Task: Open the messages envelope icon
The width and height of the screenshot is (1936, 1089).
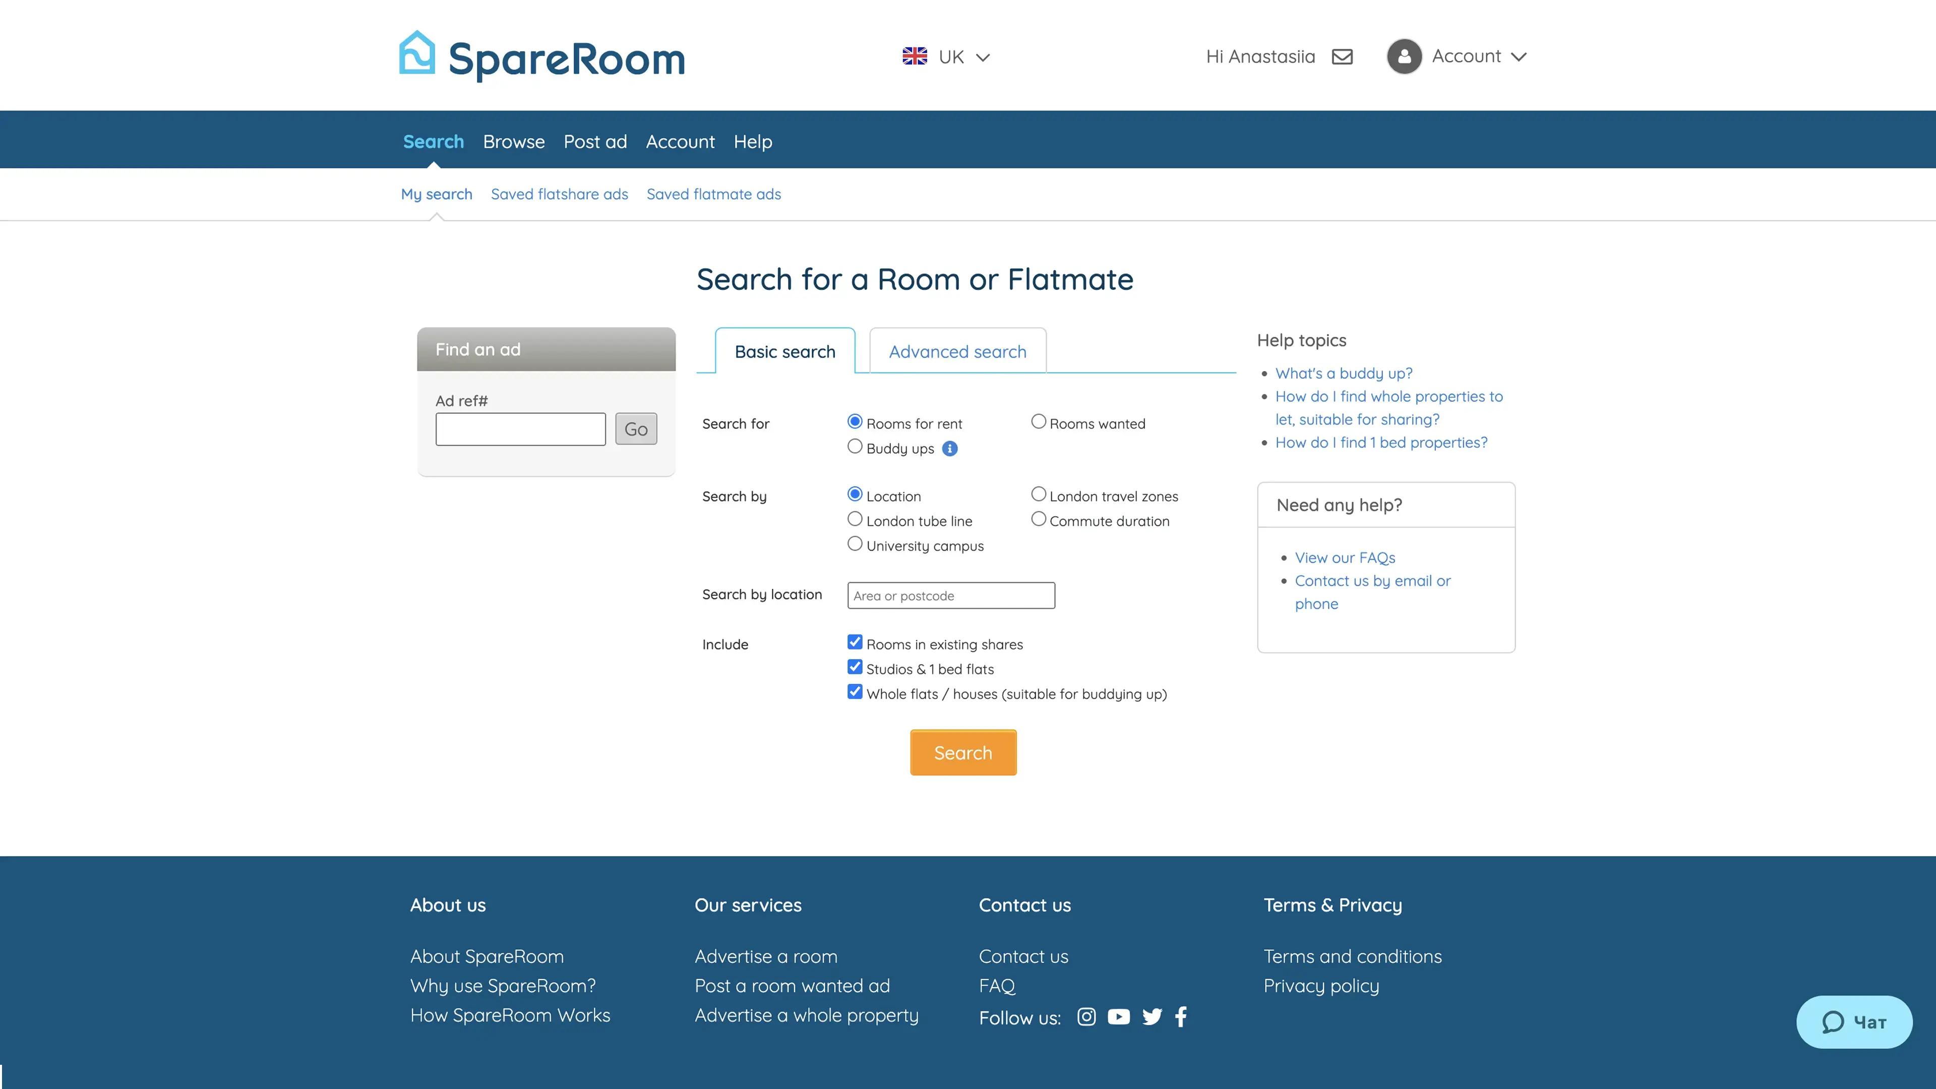Action: point(1342,57)
